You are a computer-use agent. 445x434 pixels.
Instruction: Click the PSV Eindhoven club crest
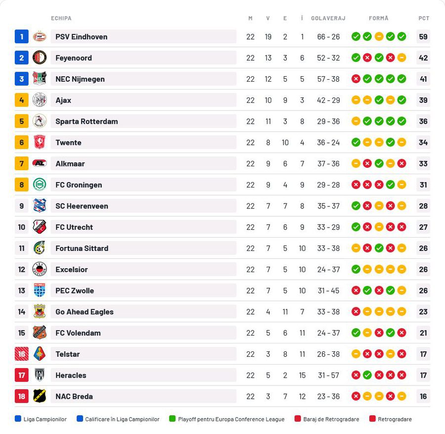[x=40, y=37]
